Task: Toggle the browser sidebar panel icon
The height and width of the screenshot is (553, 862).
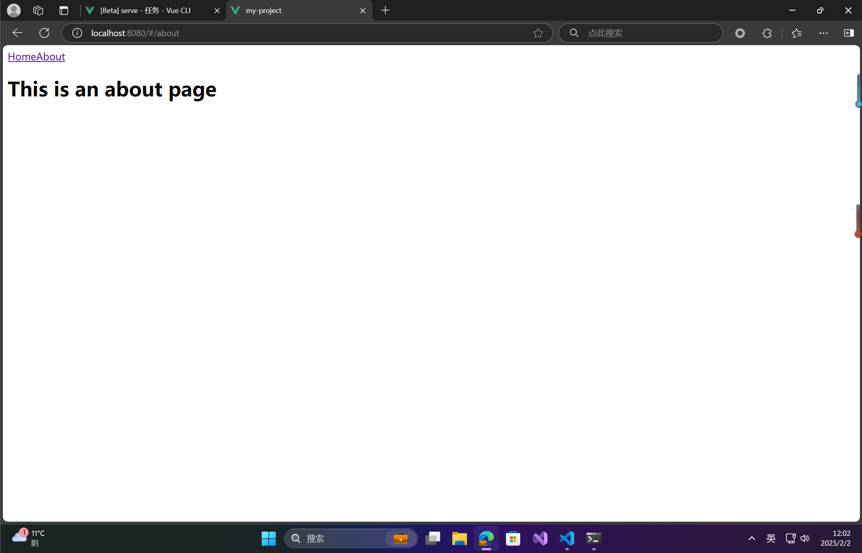Action: (x=849, y=33)
